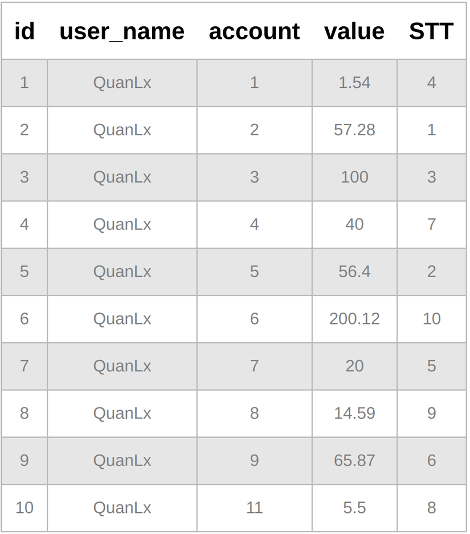Click the id column header
This screenshot has width=470, height=534.
[x=24, y=31]
